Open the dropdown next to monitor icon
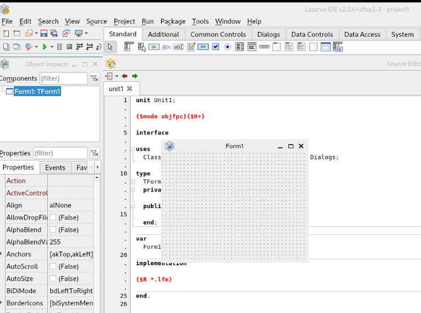The height and width of the screenshot is (313, 421). point(86,33)
